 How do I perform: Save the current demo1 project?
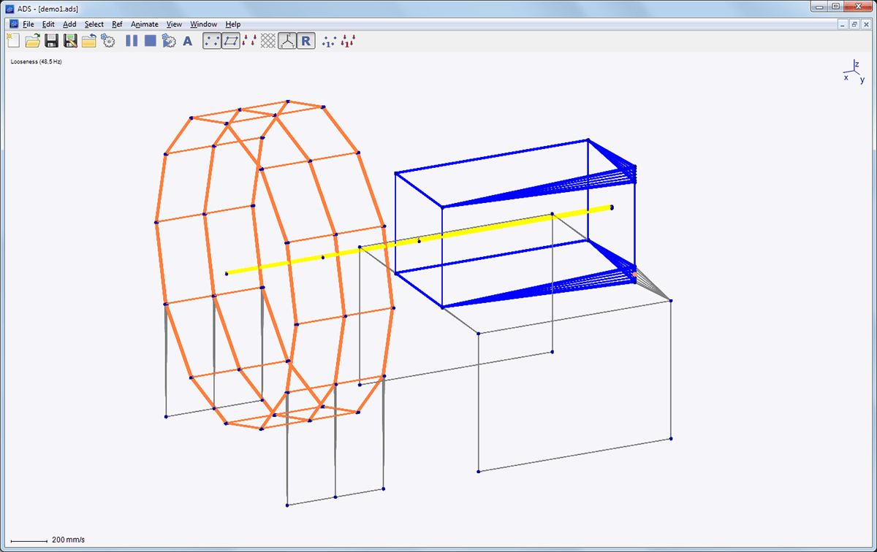pyautogui.click(x=51, y=41)
